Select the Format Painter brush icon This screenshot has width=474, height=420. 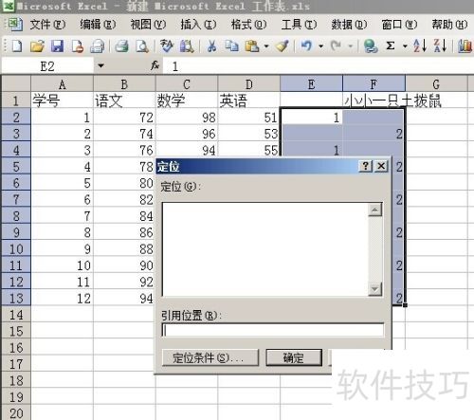[x=283, y=46]
